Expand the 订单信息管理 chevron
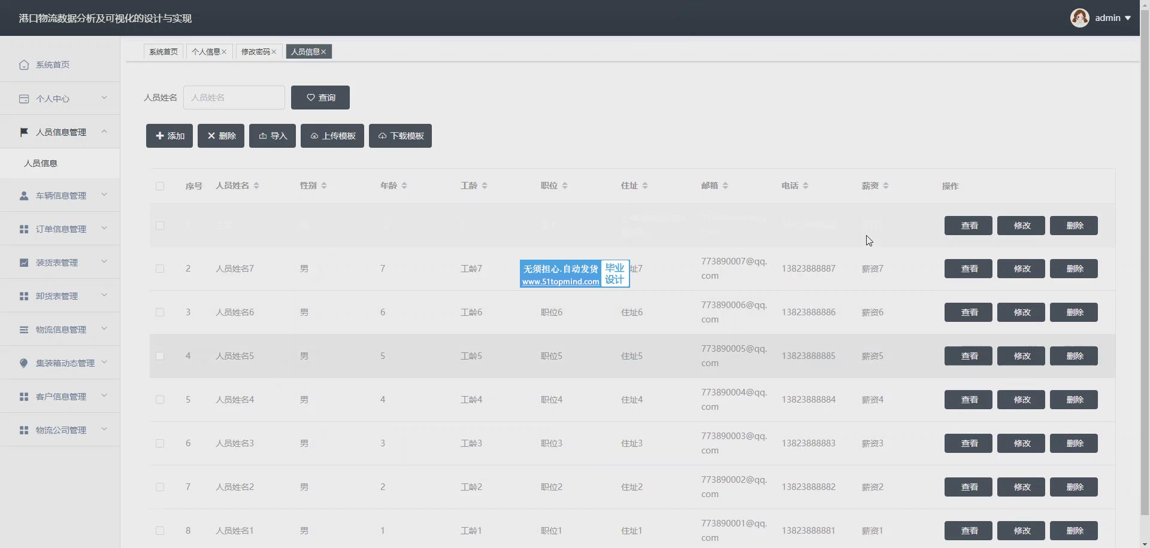Screen dimensions: 1150x548 (x=104, y=228)
